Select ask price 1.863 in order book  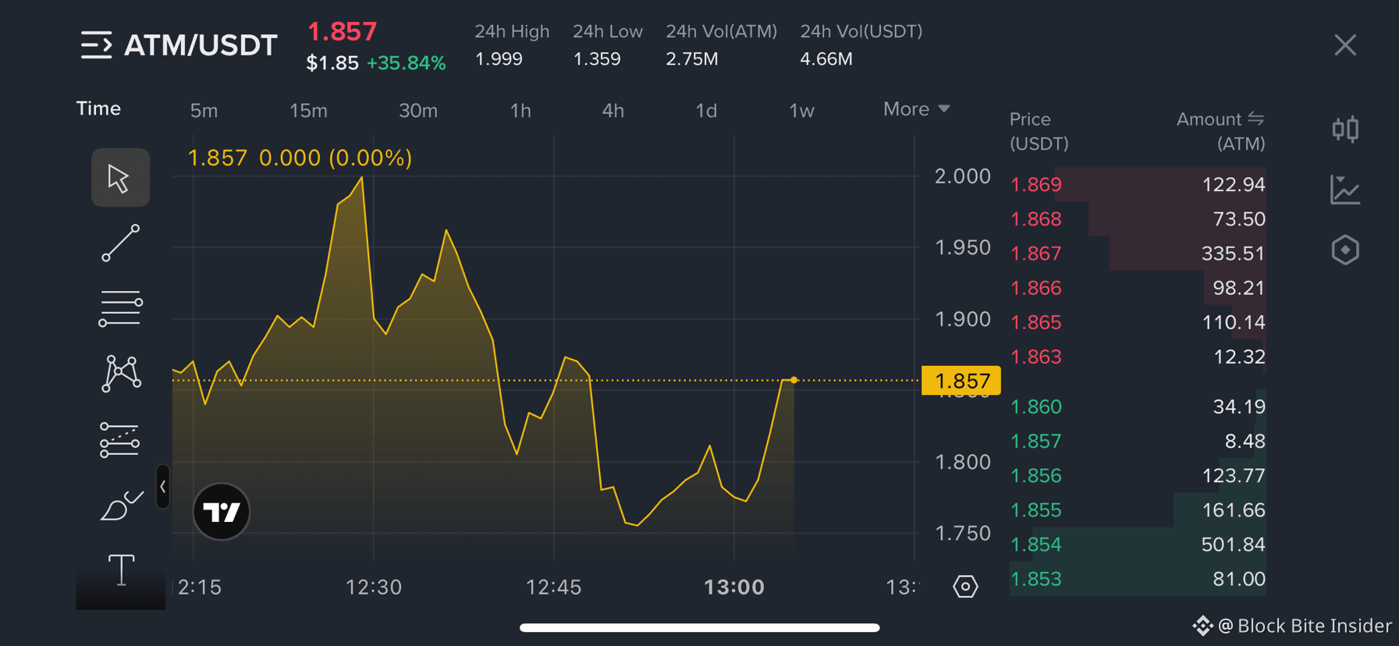point(1035,356)
